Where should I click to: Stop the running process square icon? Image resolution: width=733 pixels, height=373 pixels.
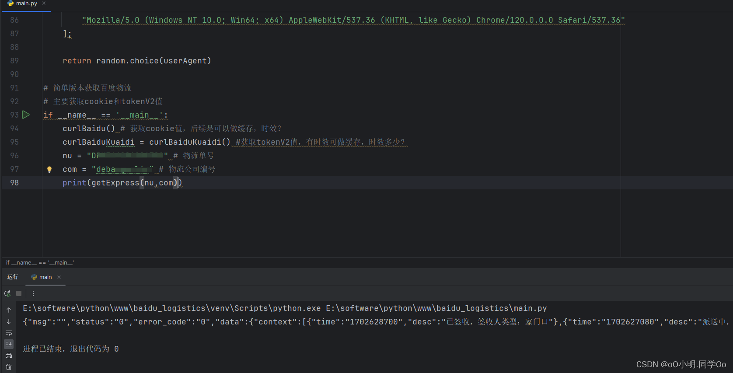19,293
